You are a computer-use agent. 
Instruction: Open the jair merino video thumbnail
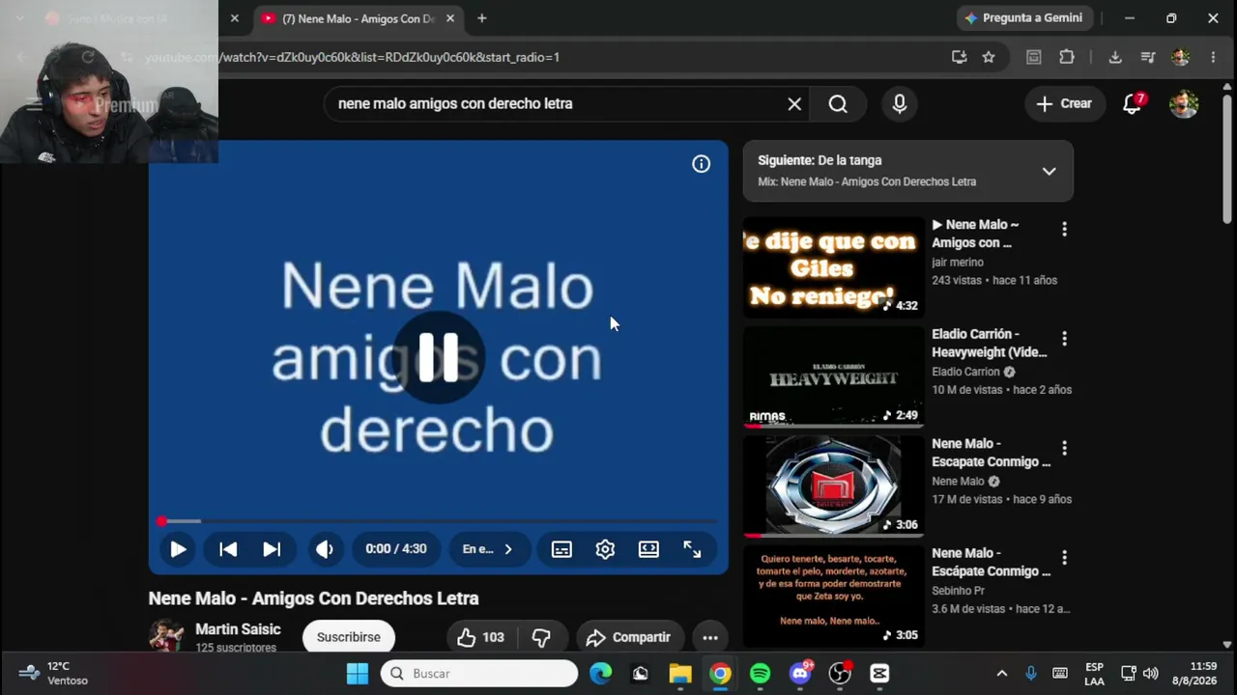pyautogui.click(x=833, y=267)
